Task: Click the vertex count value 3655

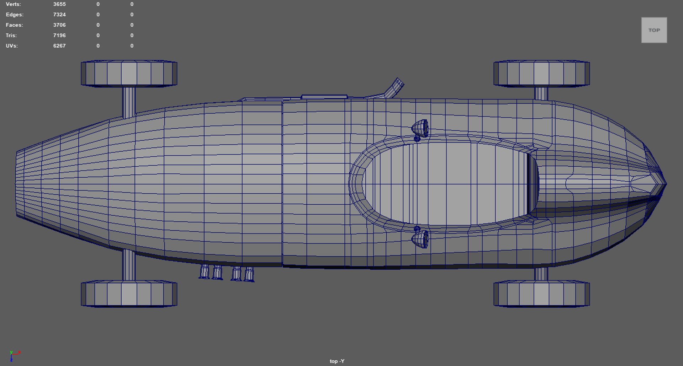Action: pos(59,4)
